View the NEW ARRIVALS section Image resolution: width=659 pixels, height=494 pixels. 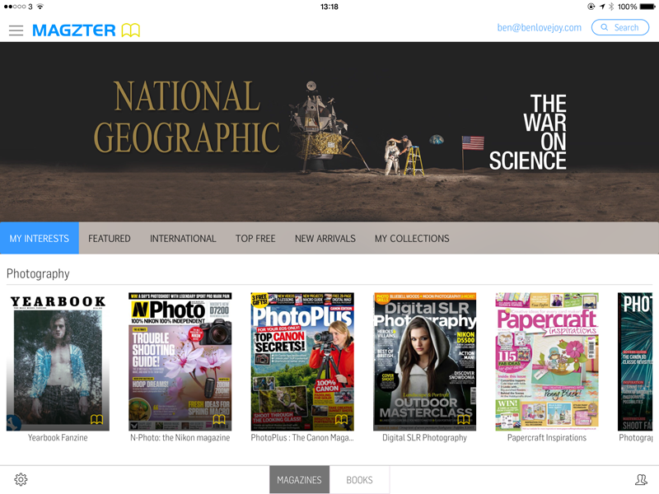coord(326,238)
